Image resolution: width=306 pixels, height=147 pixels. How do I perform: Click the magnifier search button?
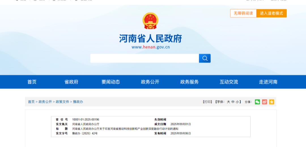[x=205, y=58]
